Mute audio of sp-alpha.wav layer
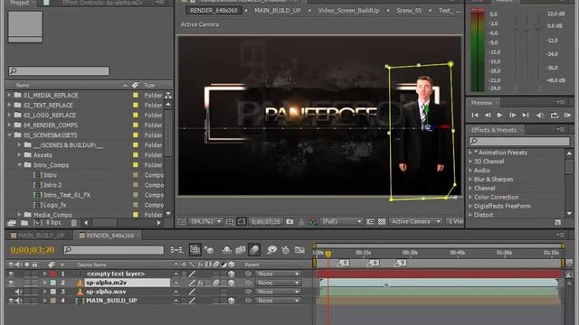 [18, 292]
